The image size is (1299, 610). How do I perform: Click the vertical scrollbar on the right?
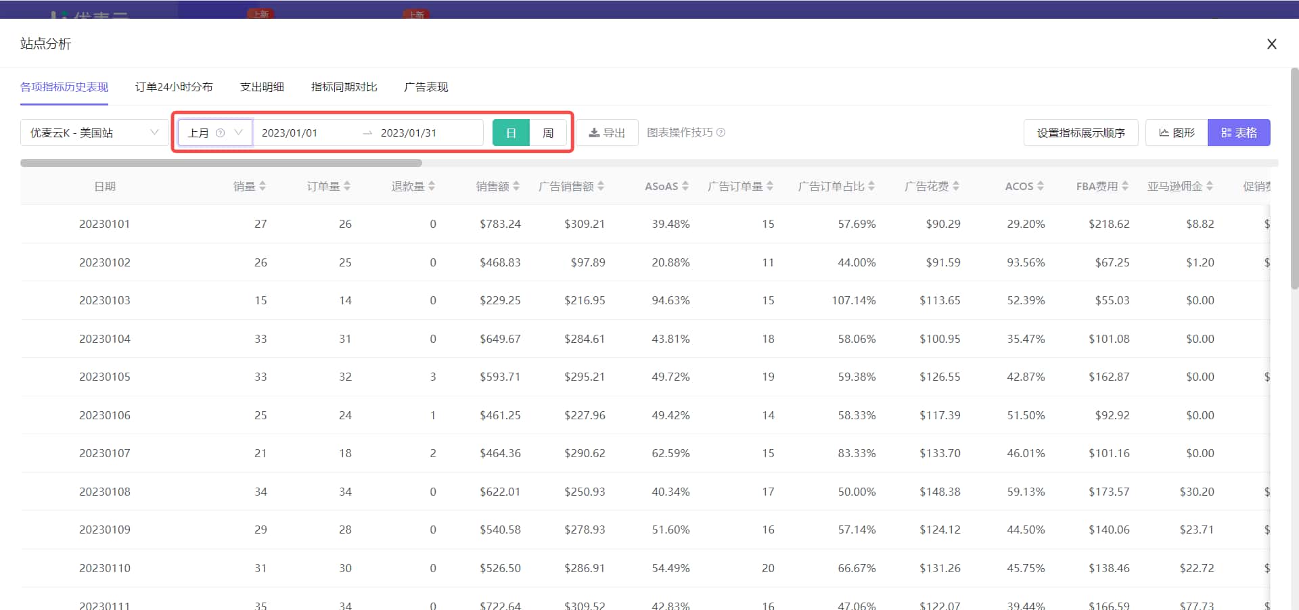coord(1295,179)
